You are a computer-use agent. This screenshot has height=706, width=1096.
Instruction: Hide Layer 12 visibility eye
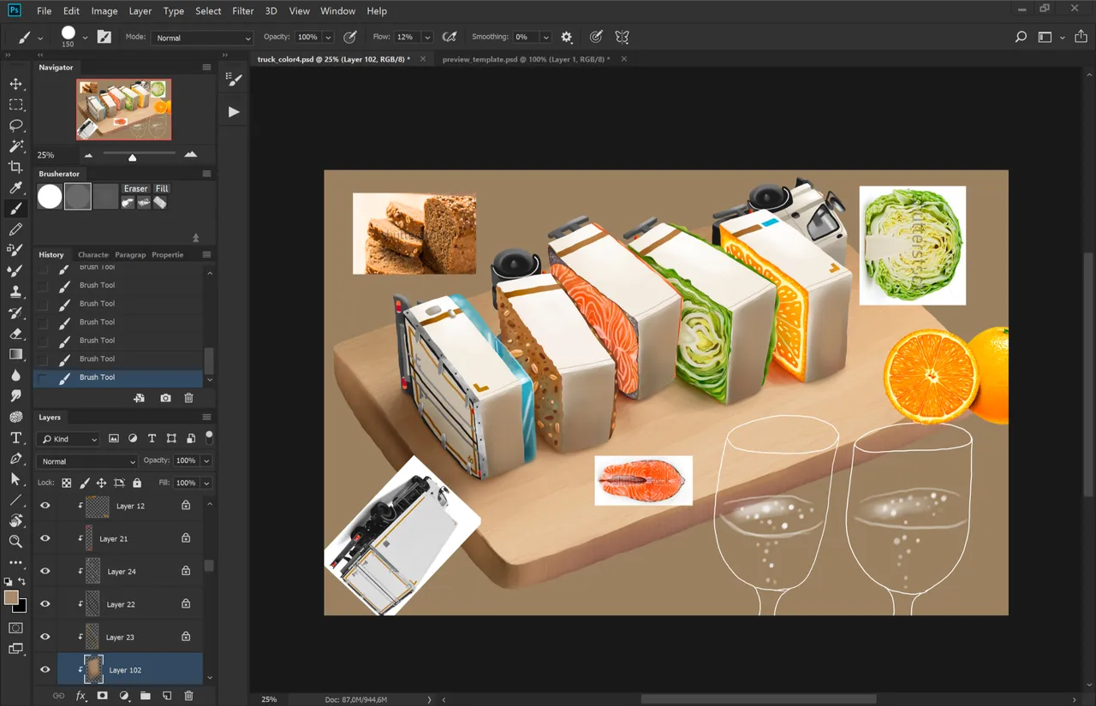point(45,506)
